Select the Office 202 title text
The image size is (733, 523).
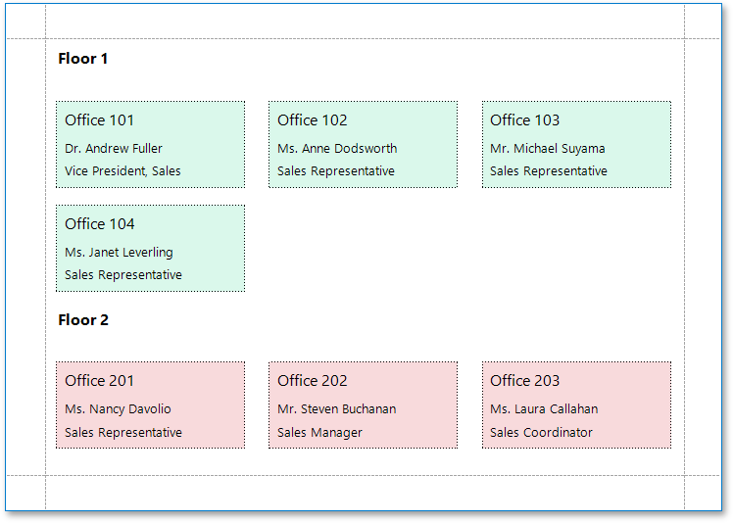click(x=313, y=381)
